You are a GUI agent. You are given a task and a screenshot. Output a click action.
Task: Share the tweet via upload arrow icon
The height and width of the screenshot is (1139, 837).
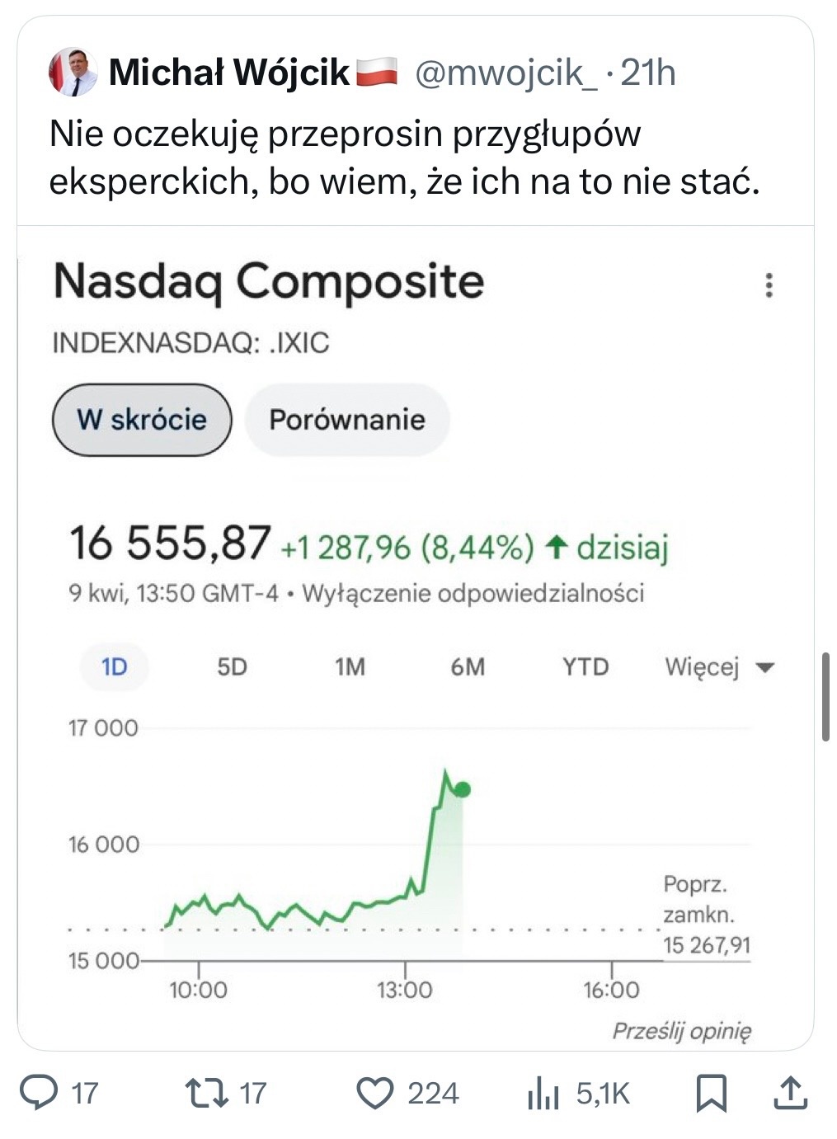click(789, 1093)
